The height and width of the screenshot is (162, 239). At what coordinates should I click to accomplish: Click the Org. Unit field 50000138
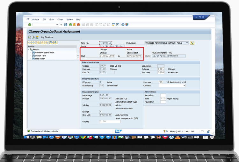(x=105, y=115)
